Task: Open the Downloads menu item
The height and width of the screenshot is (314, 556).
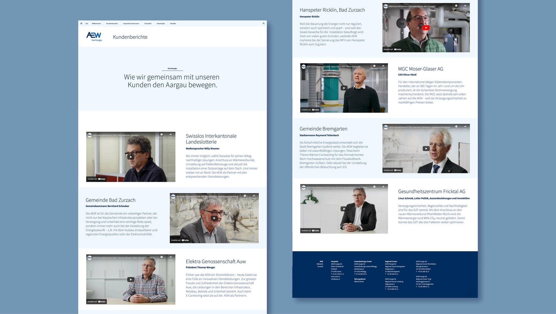Action: (x=161, y=24)
